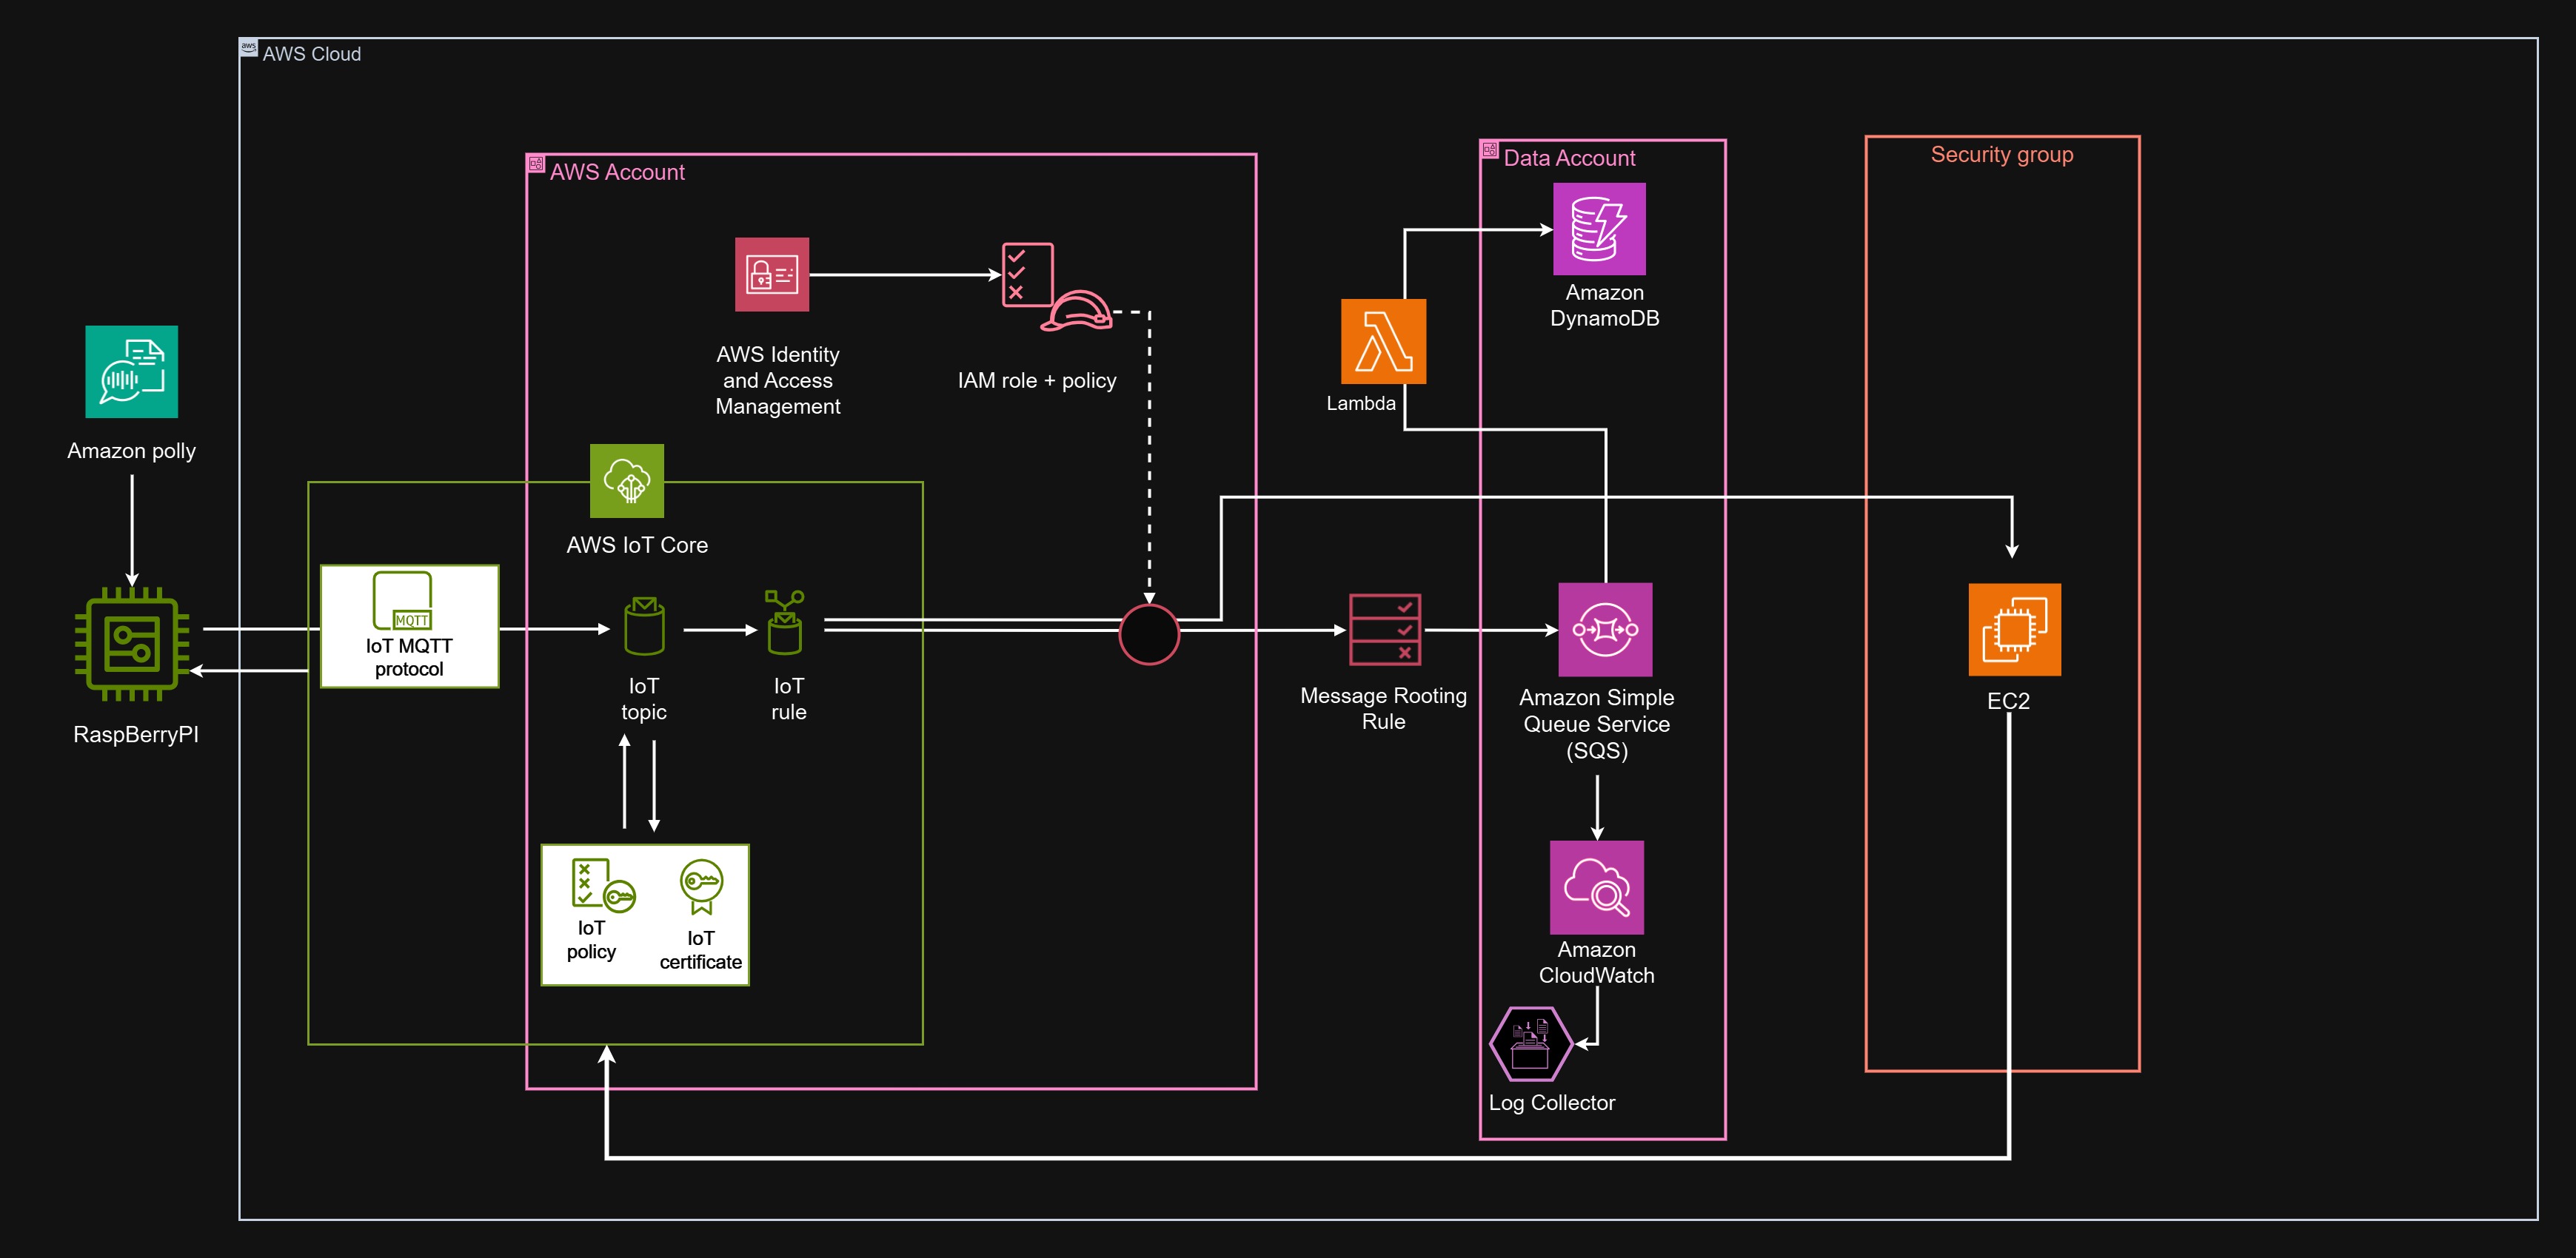Select the AWS Account group corner icon
This screenshot has height=1258, width=2576.
point(536,164)
